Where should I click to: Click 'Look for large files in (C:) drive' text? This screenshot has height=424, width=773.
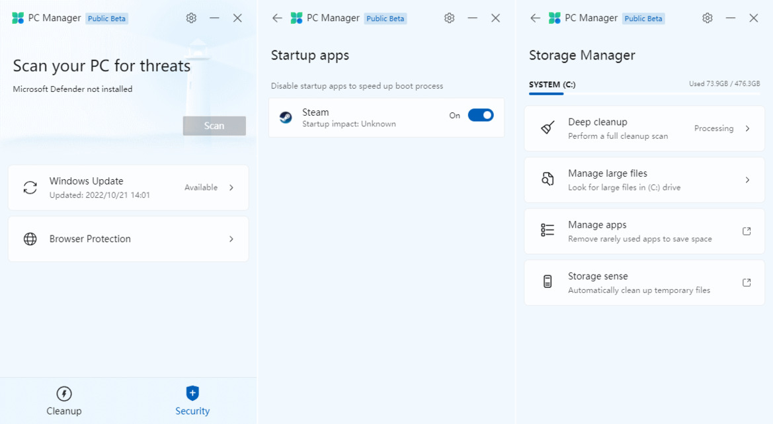[624, 187]
